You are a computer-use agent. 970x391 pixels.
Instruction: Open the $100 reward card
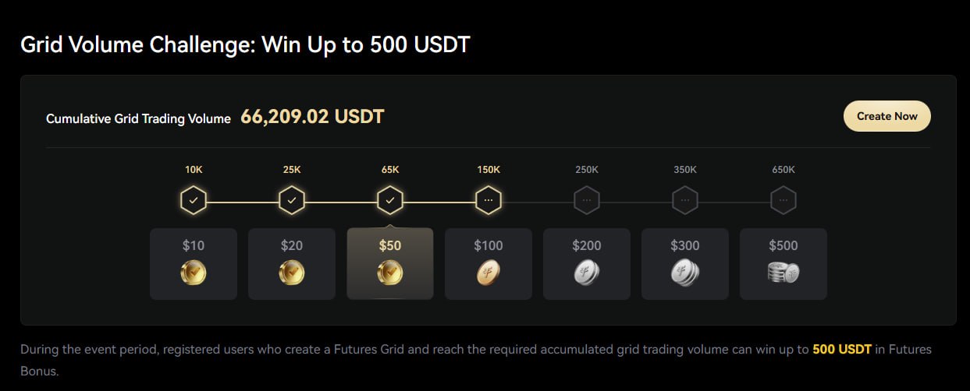coord(489,264)
